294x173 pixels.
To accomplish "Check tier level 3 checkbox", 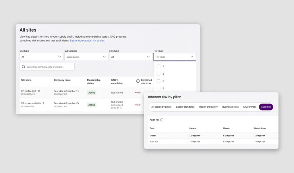I will click(x=158, y=81).
